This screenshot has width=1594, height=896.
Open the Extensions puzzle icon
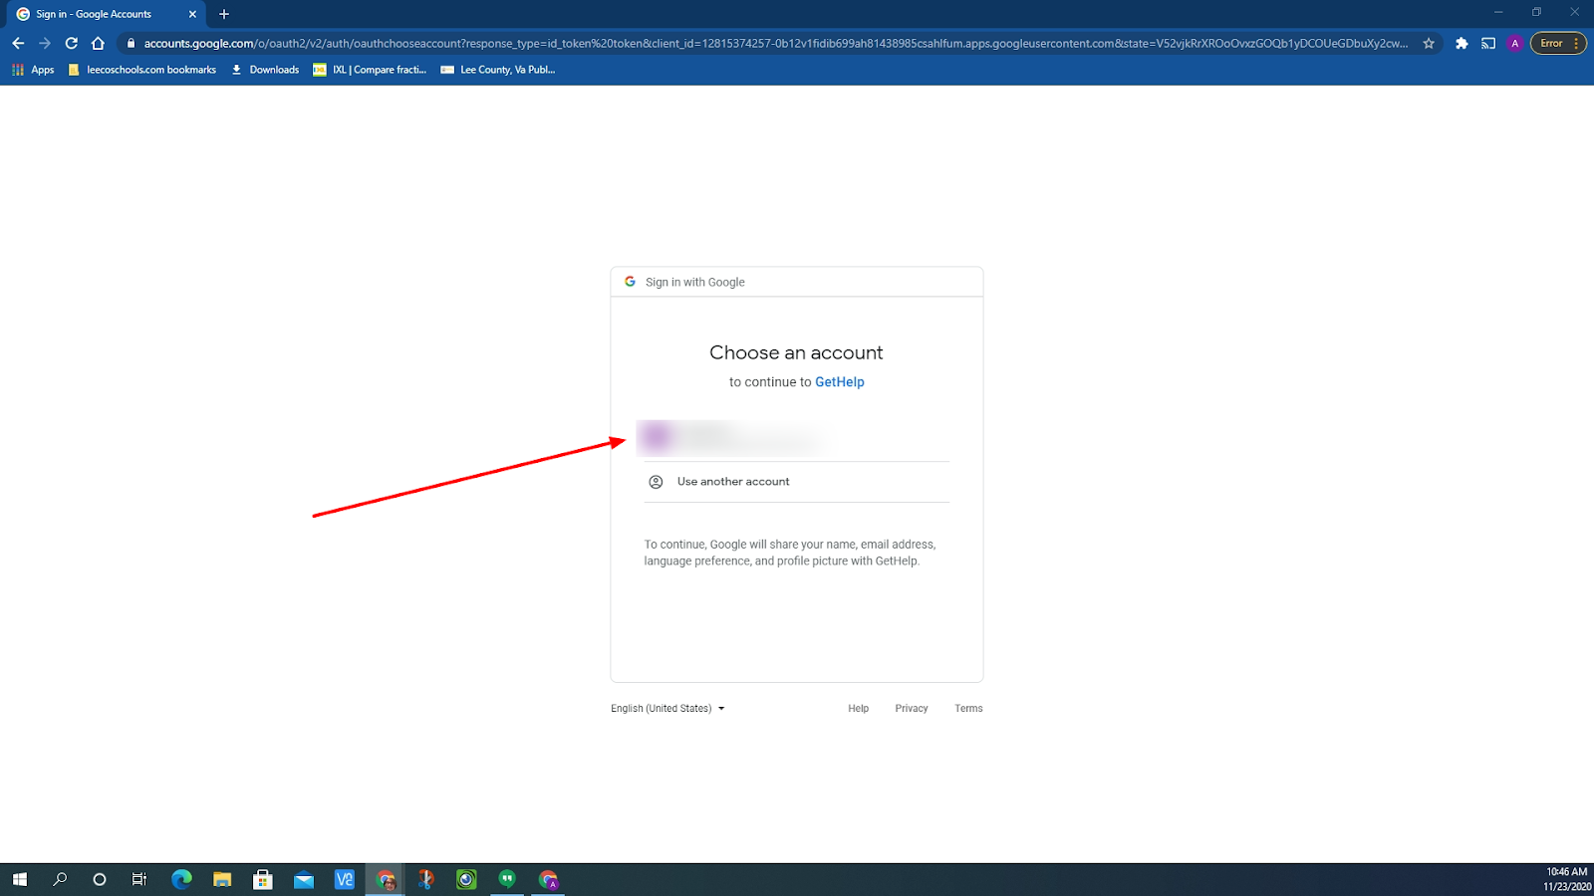(1461, 43)
